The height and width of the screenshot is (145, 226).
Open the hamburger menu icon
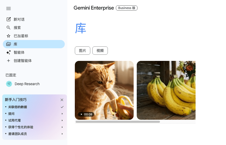[x=9, y=9]
